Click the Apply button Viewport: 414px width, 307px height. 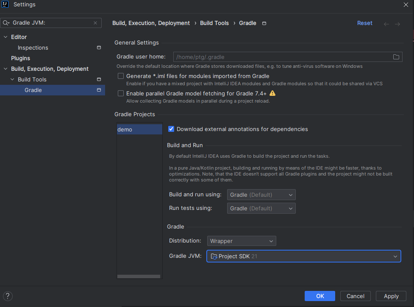tap(391, 296)
